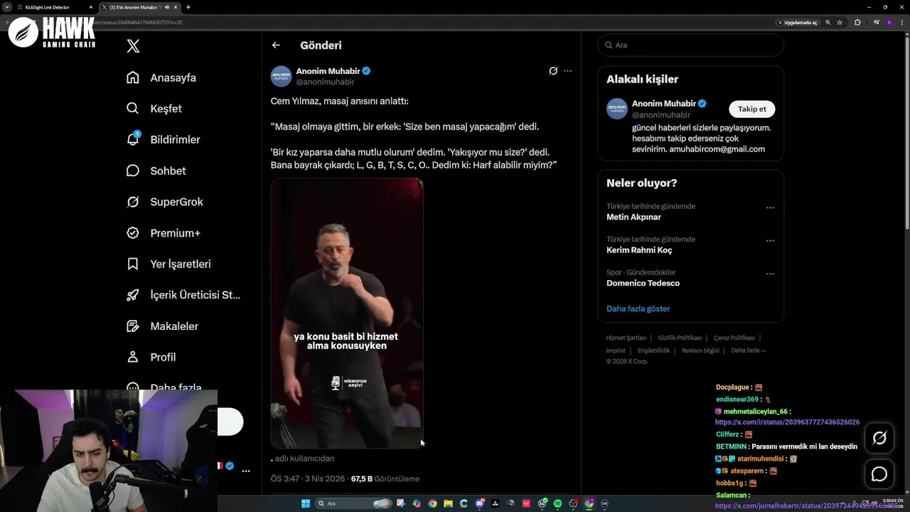Open Çerez Politikası footer link
This screenshot has width=910, height=512.
[x=734, y=338]
